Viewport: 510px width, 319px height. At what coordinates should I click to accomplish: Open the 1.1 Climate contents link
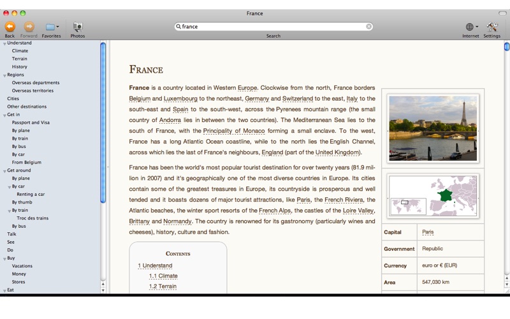coord(163,276)
